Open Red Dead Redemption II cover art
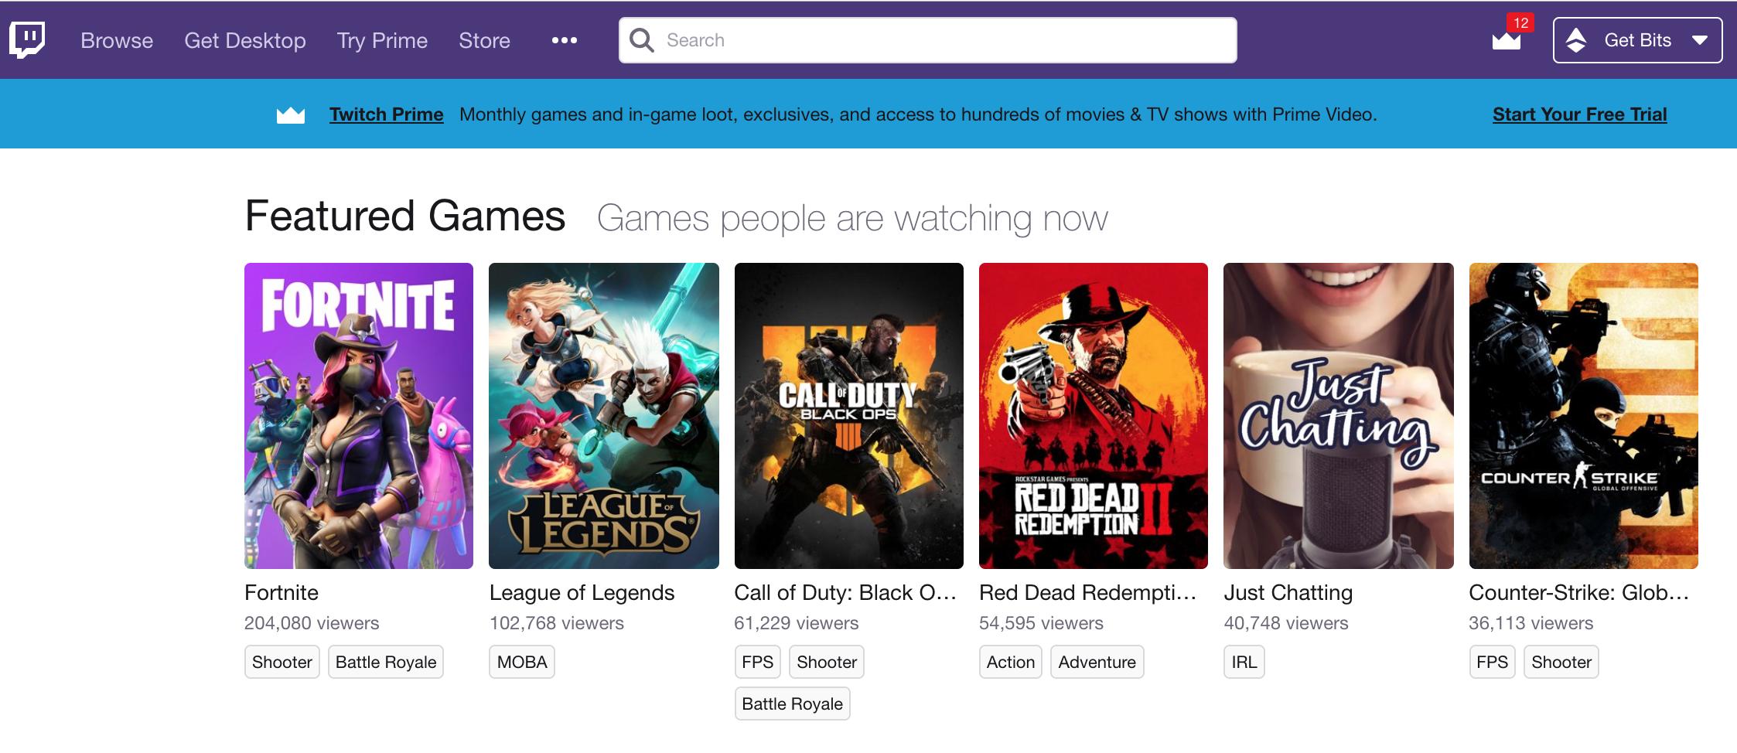The image size is (1737, 753). click(1094, 416)
